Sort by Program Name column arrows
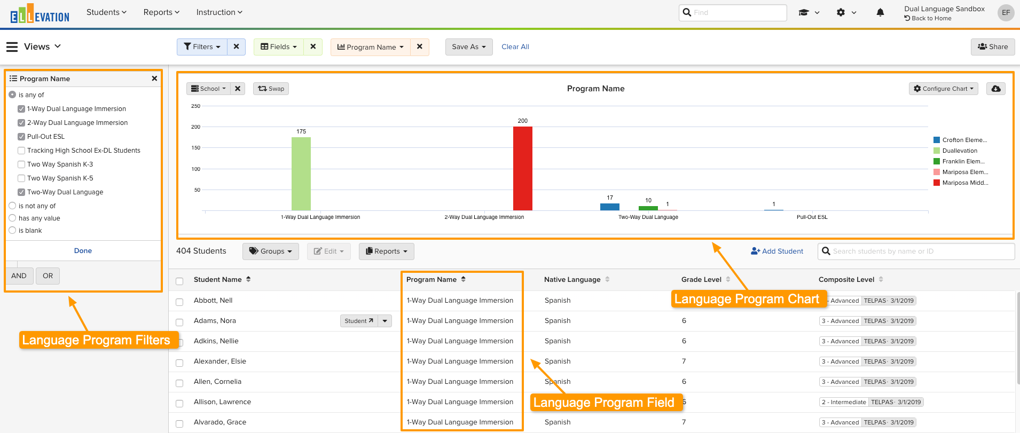Image resolution: width=1020 pixels, height=433 pixels. 463,279
